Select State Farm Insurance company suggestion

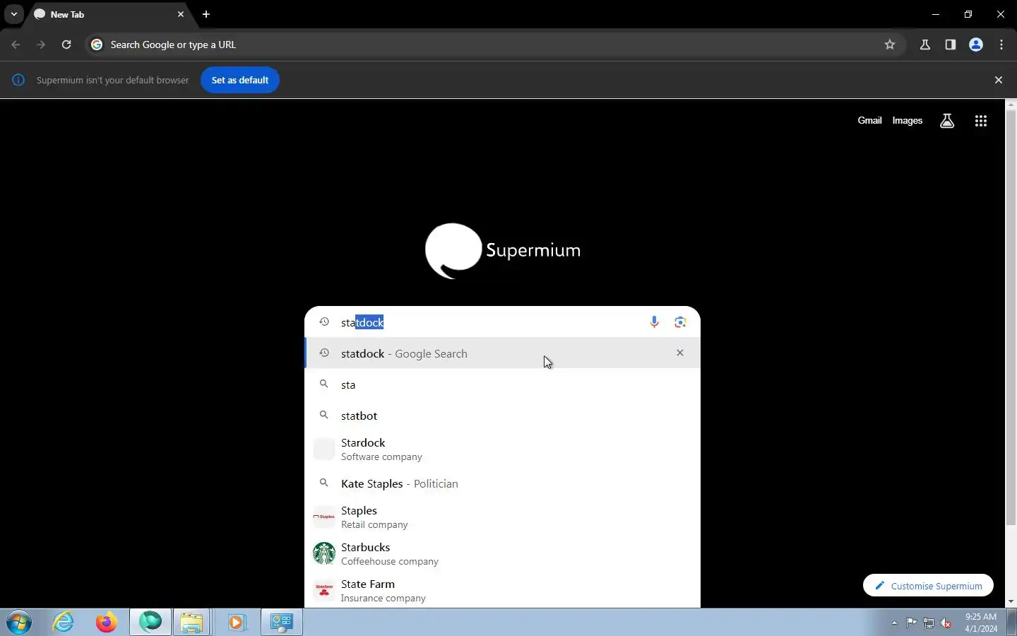click(502, 591)
